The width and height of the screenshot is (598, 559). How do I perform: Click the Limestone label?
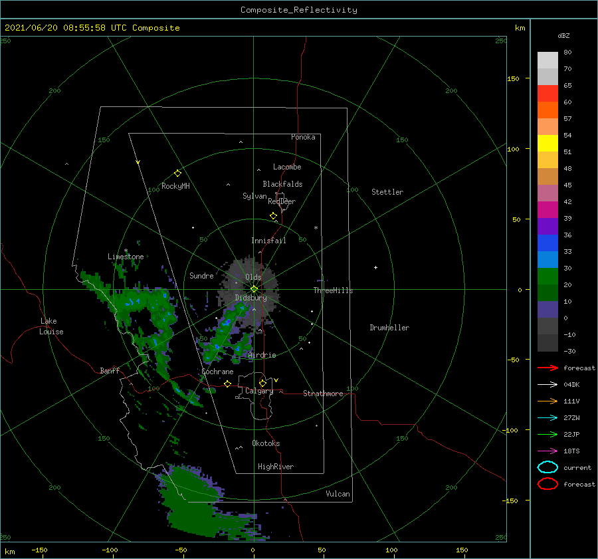126,257
